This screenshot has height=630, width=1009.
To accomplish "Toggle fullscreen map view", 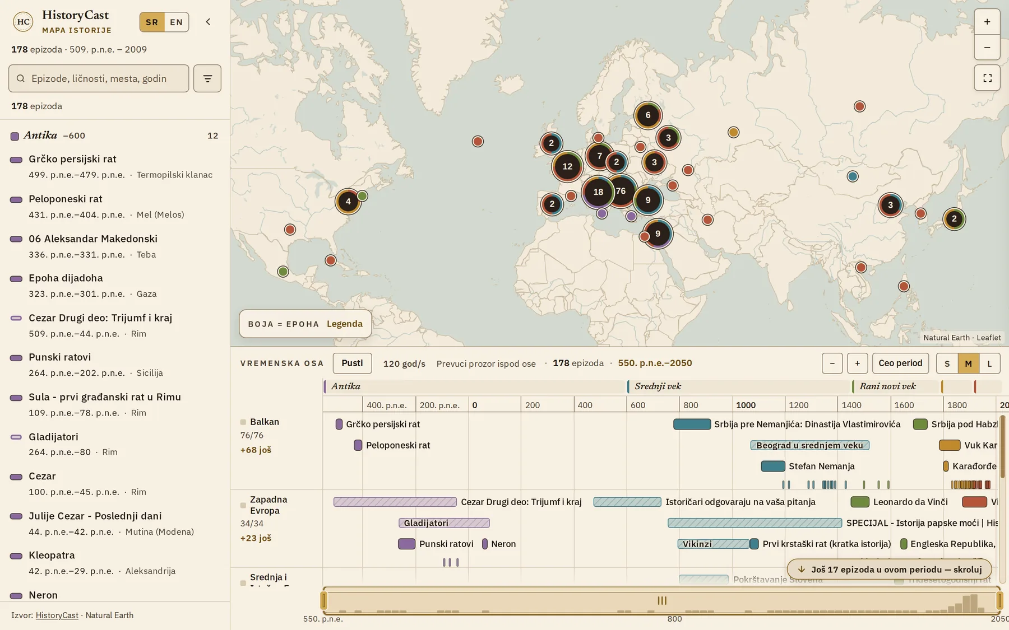I will [x=987, y=78].
